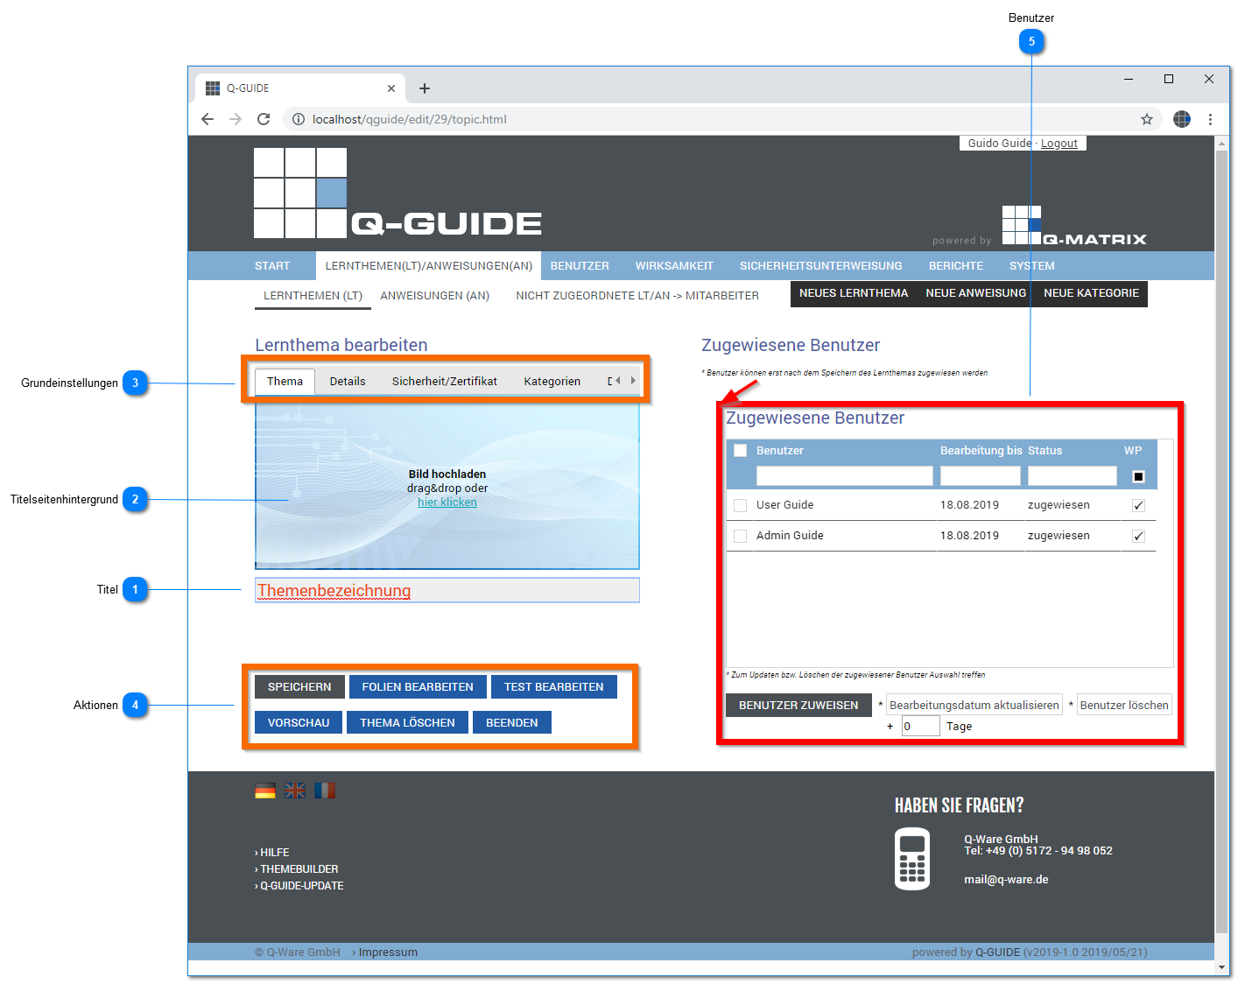This screenshot has height=984, width=1238.
Task: Uncheck the WP checkbox for User Guide
Action: (x=1138, y=505)
